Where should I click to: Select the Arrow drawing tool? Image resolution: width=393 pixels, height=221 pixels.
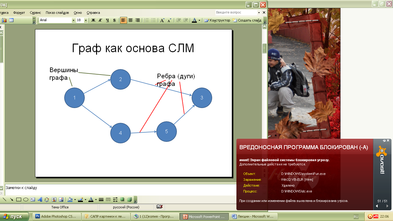coord(12,200)
